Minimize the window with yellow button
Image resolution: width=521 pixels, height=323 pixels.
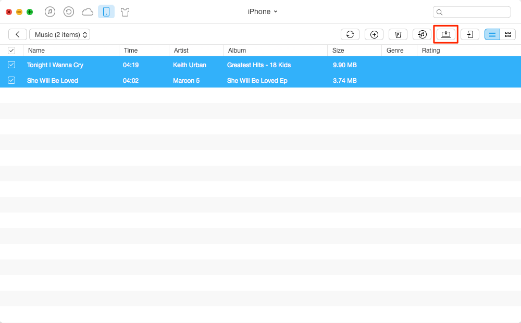coord(19,12)
